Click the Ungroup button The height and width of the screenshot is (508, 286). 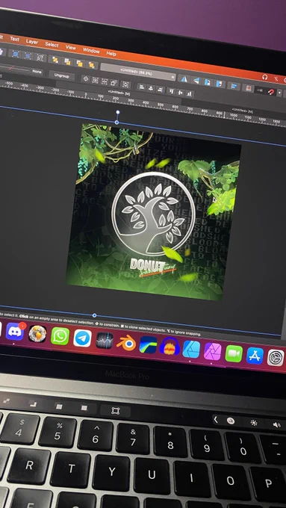coord(61,75)
